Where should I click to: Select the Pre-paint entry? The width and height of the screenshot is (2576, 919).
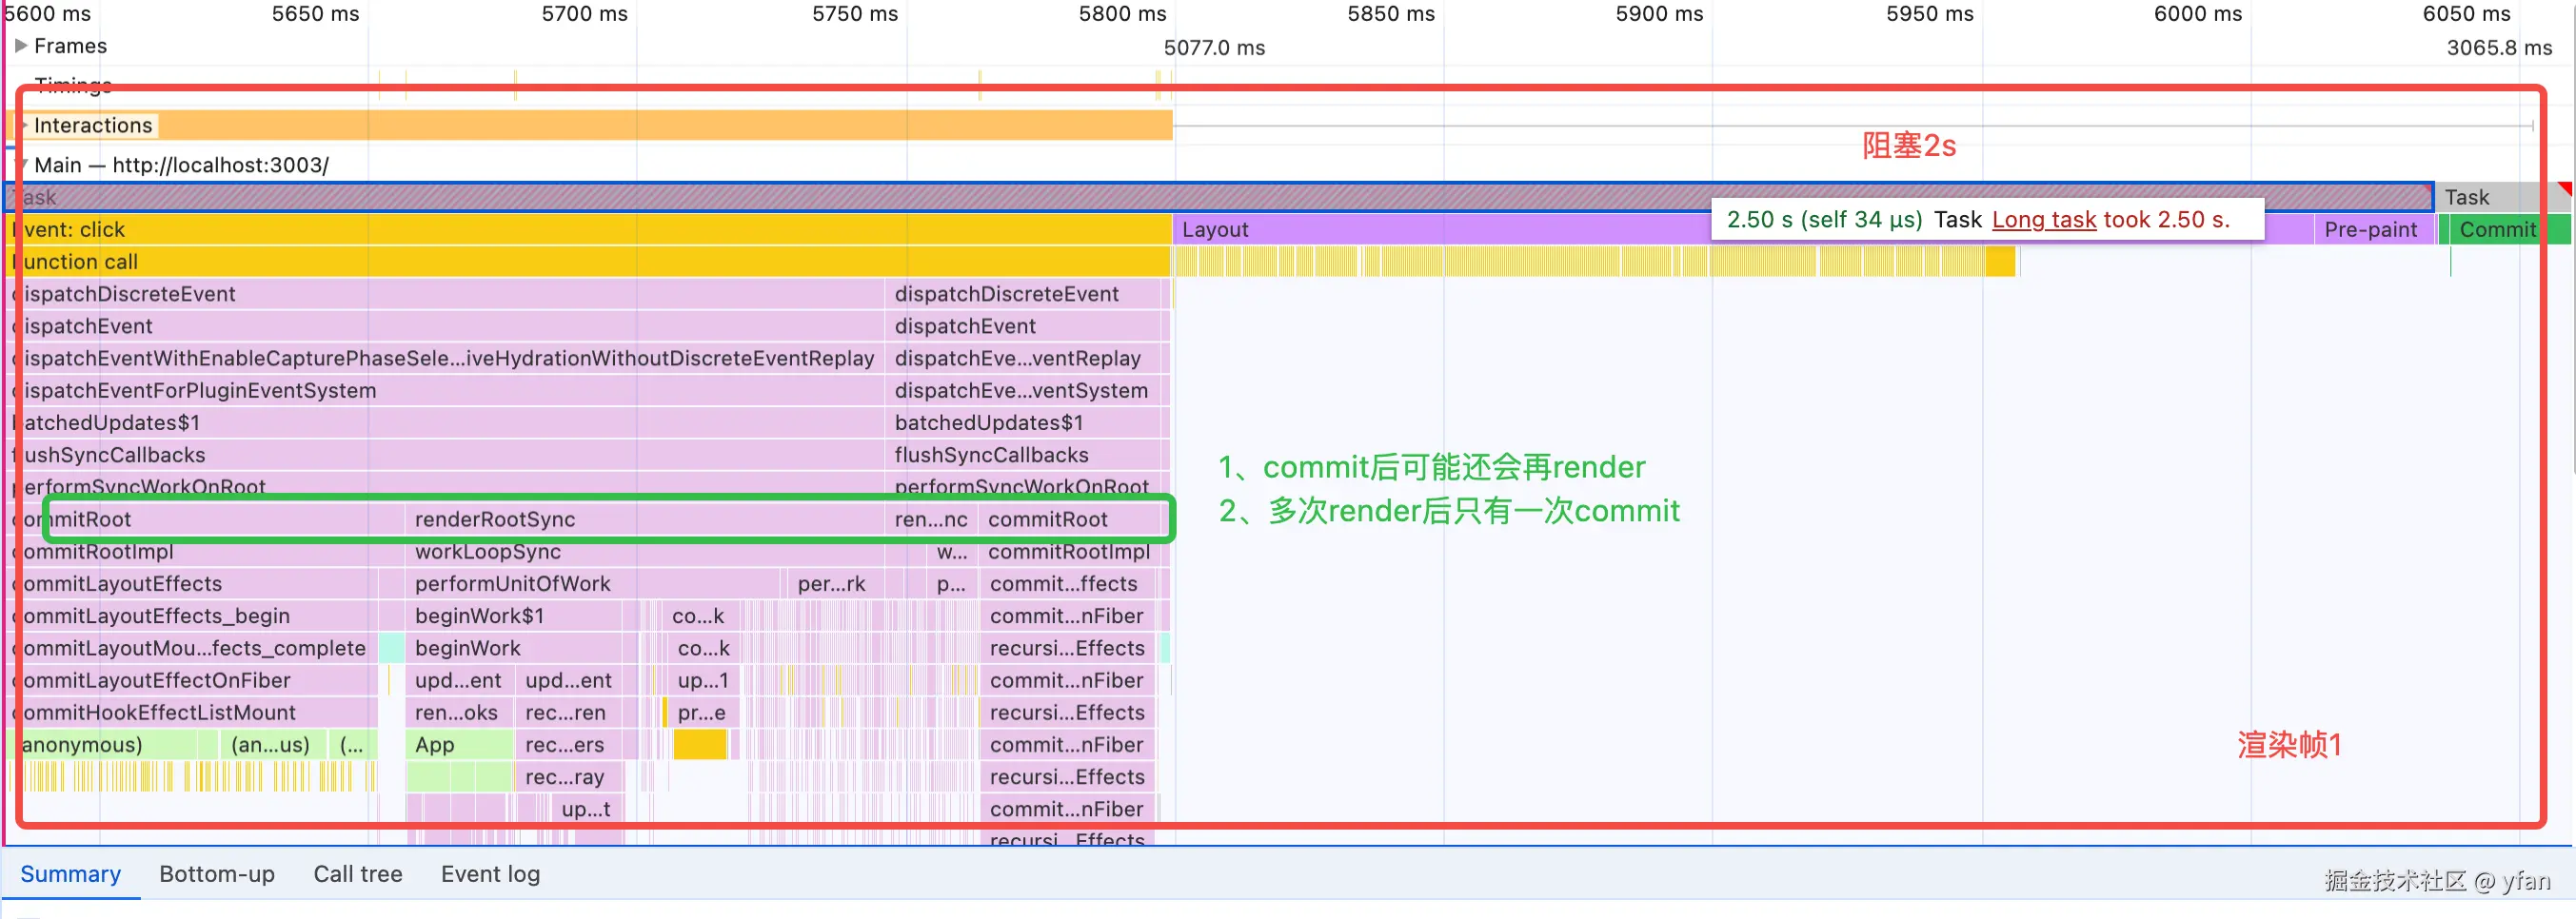[x=2373, y=230]
